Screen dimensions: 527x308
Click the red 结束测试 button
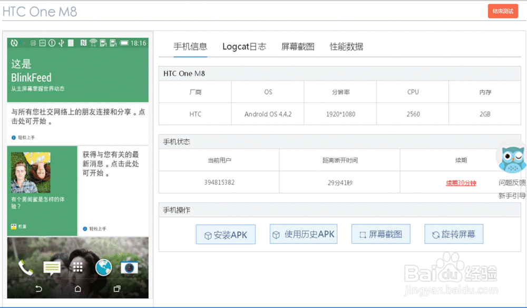pos(503,11)
